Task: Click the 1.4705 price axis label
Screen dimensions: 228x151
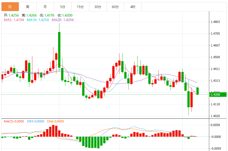Action: pyautogui.click(x=215, y=34)
